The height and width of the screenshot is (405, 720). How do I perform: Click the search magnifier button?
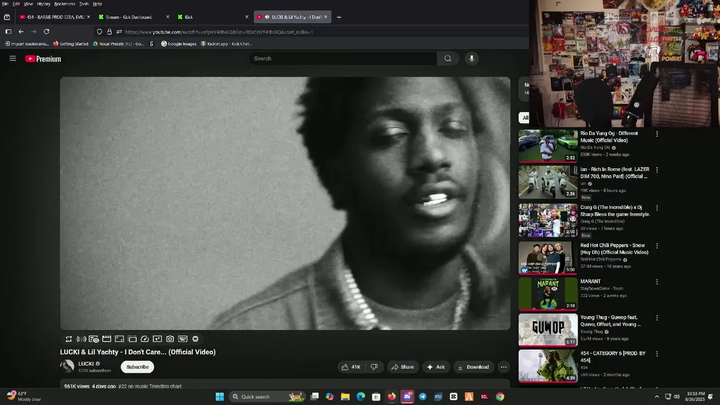(x=448, y=58)
